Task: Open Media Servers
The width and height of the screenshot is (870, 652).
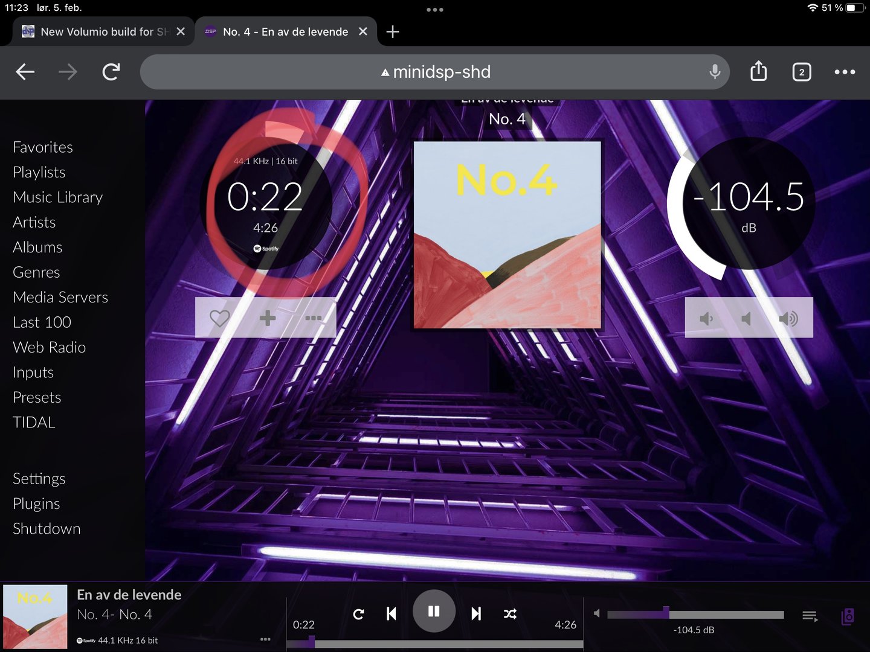Action: [x=60, y=298]
